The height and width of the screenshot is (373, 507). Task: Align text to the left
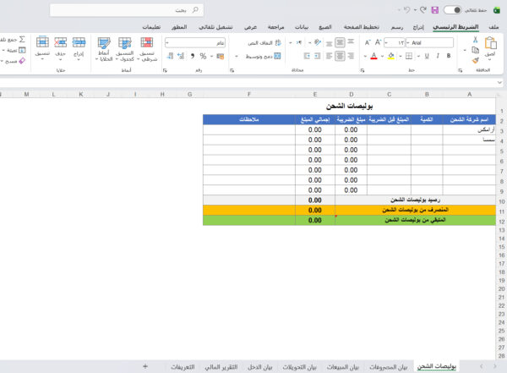329,56
